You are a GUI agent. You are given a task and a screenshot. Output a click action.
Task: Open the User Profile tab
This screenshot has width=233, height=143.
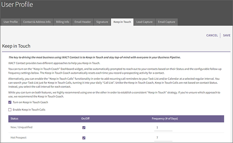(x=10, y=22)
